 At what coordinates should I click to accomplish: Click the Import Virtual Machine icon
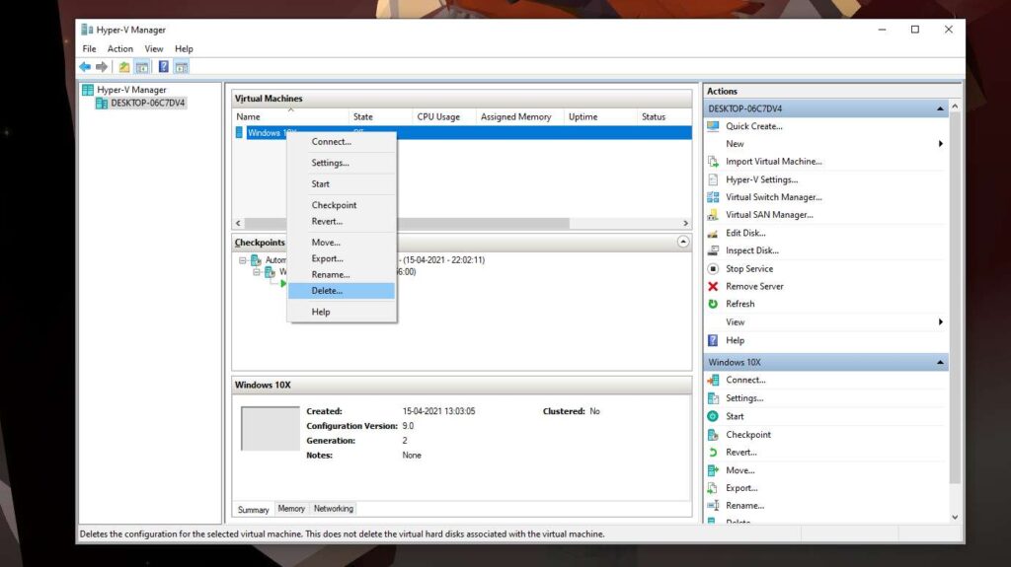click(x=713, y=162)
